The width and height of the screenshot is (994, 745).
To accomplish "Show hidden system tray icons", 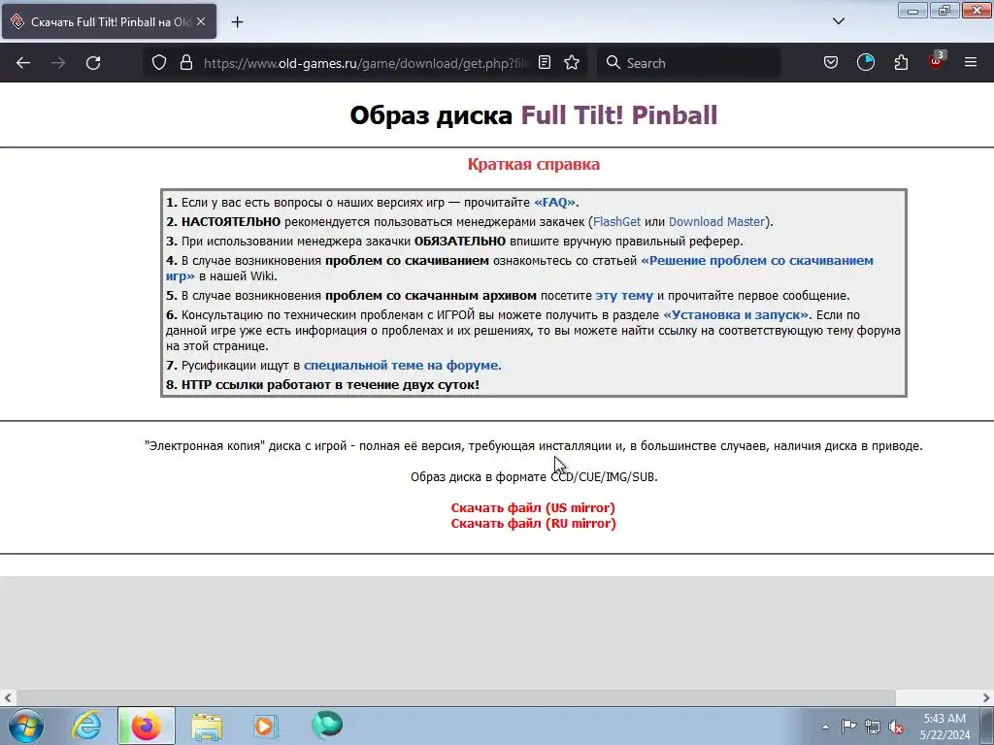I will coord(825,727).
